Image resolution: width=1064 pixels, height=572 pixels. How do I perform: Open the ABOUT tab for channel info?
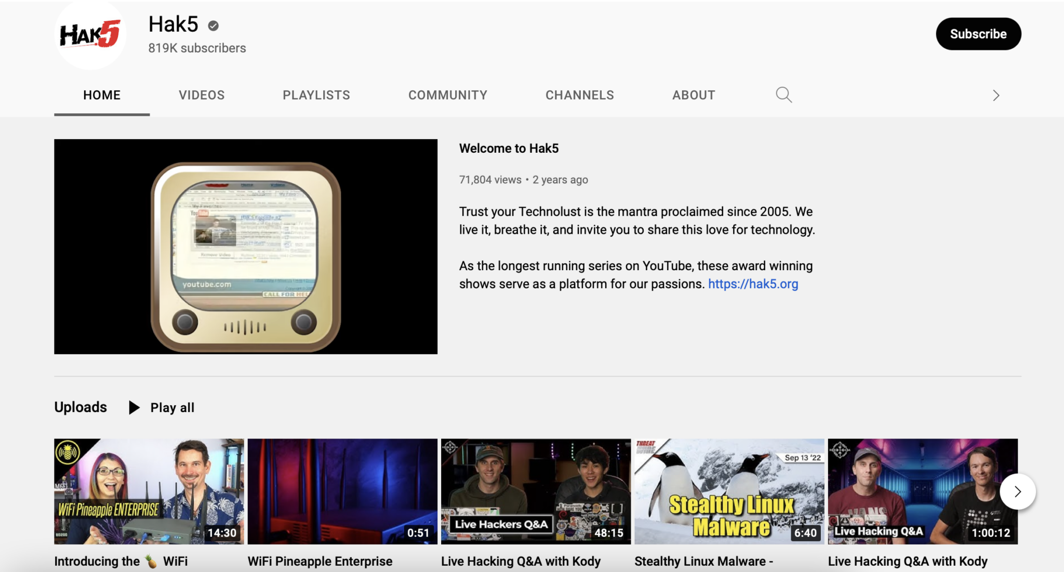click(693, 95)
